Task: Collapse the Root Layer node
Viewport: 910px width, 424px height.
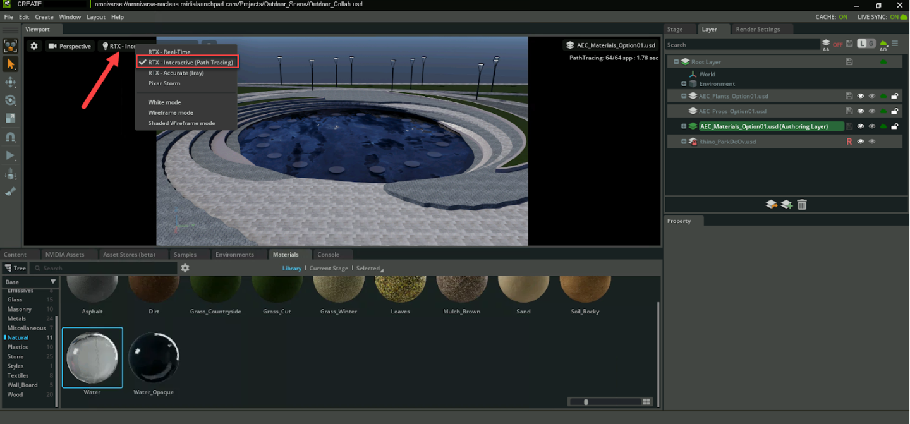Action: 676,62
